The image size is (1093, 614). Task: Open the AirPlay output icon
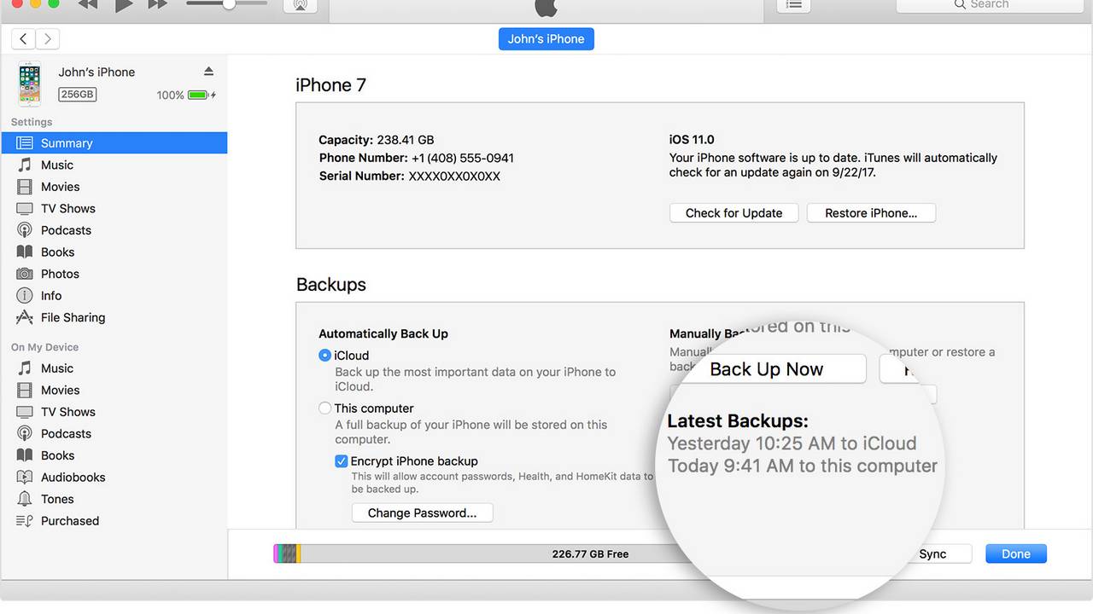tap(300, 4)
